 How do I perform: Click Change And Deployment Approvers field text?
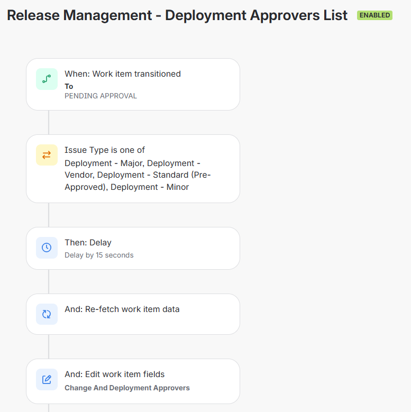point(127,388)
